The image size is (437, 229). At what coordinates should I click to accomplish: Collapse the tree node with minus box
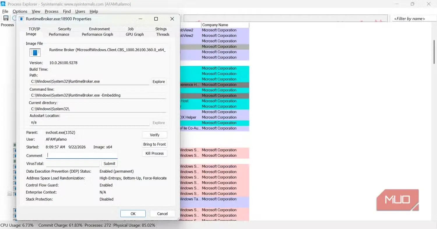tap(10, 194)
